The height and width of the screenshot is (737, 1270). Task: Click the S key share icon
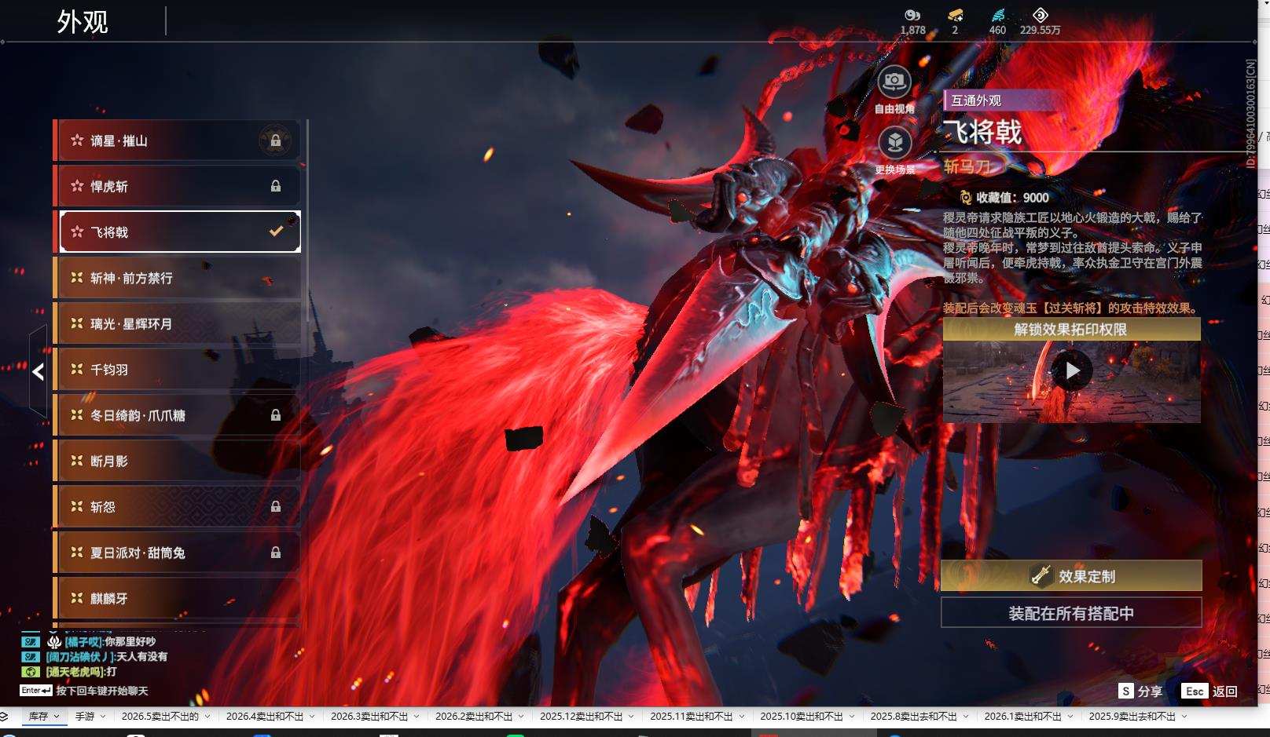pyautogui.click(x=1125, y=691)
